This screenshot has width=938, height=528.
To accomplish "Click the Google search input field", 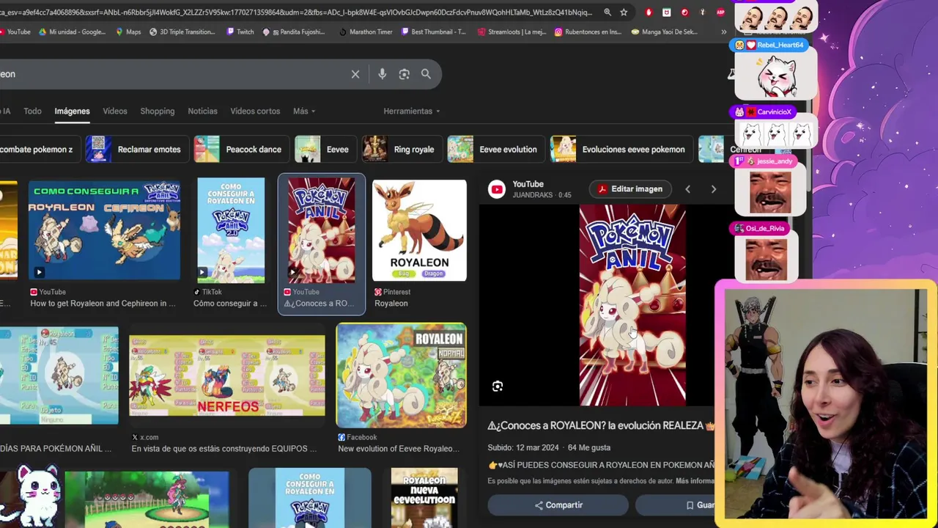I will (172, 74).
